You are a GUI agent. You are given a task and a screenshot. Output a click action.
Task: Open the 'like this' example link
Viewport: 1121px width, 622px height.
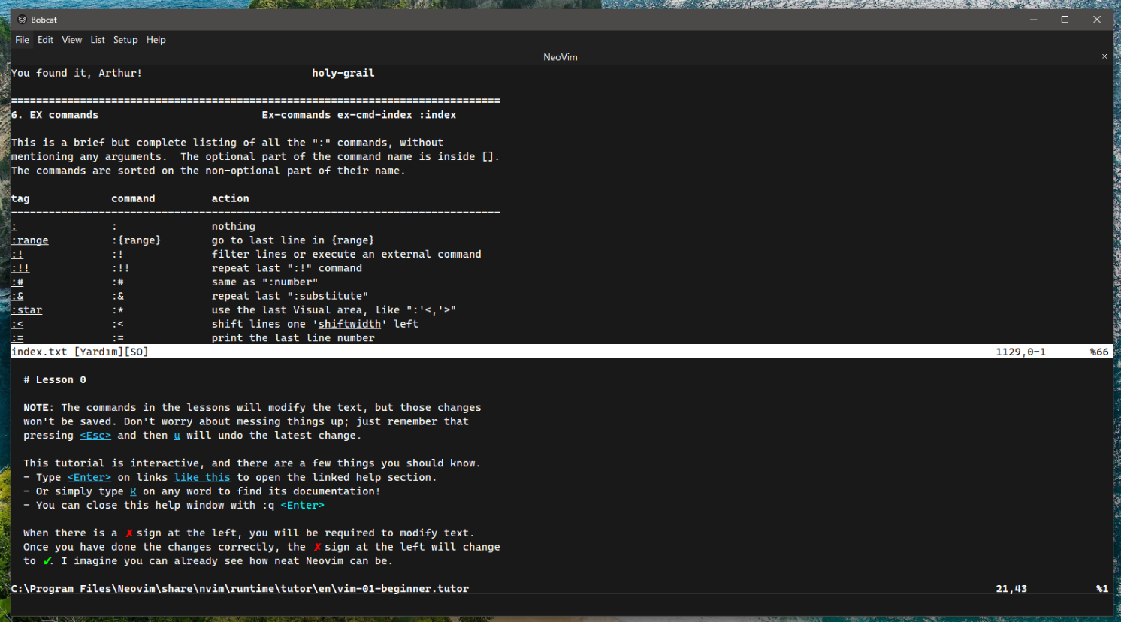pyautogui.click(x=202, y=478)
